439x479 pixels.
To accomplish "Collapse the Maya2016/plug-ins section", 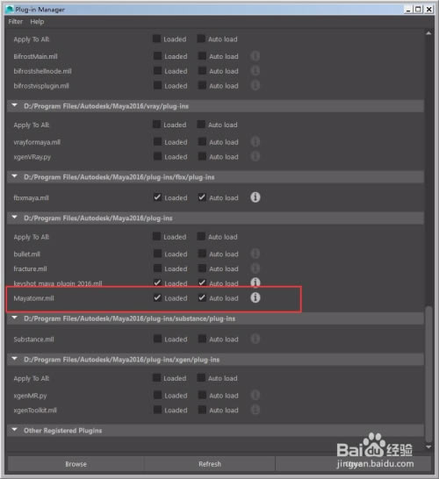I will point(14,218).
